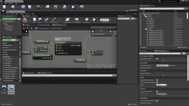Click the Kill Z value field
This screenshot has height=106, width=189.
(161, 85)
